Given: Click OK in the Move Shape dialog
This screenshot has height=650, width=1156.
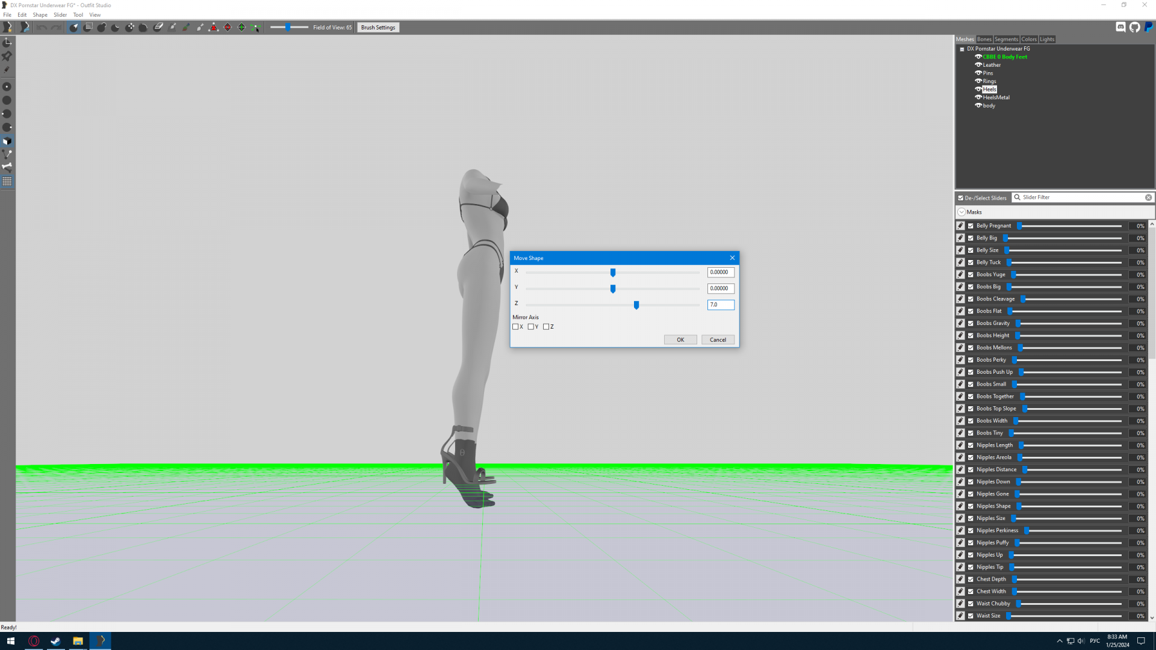Looking at the screenshot, I should coord(680,339).
